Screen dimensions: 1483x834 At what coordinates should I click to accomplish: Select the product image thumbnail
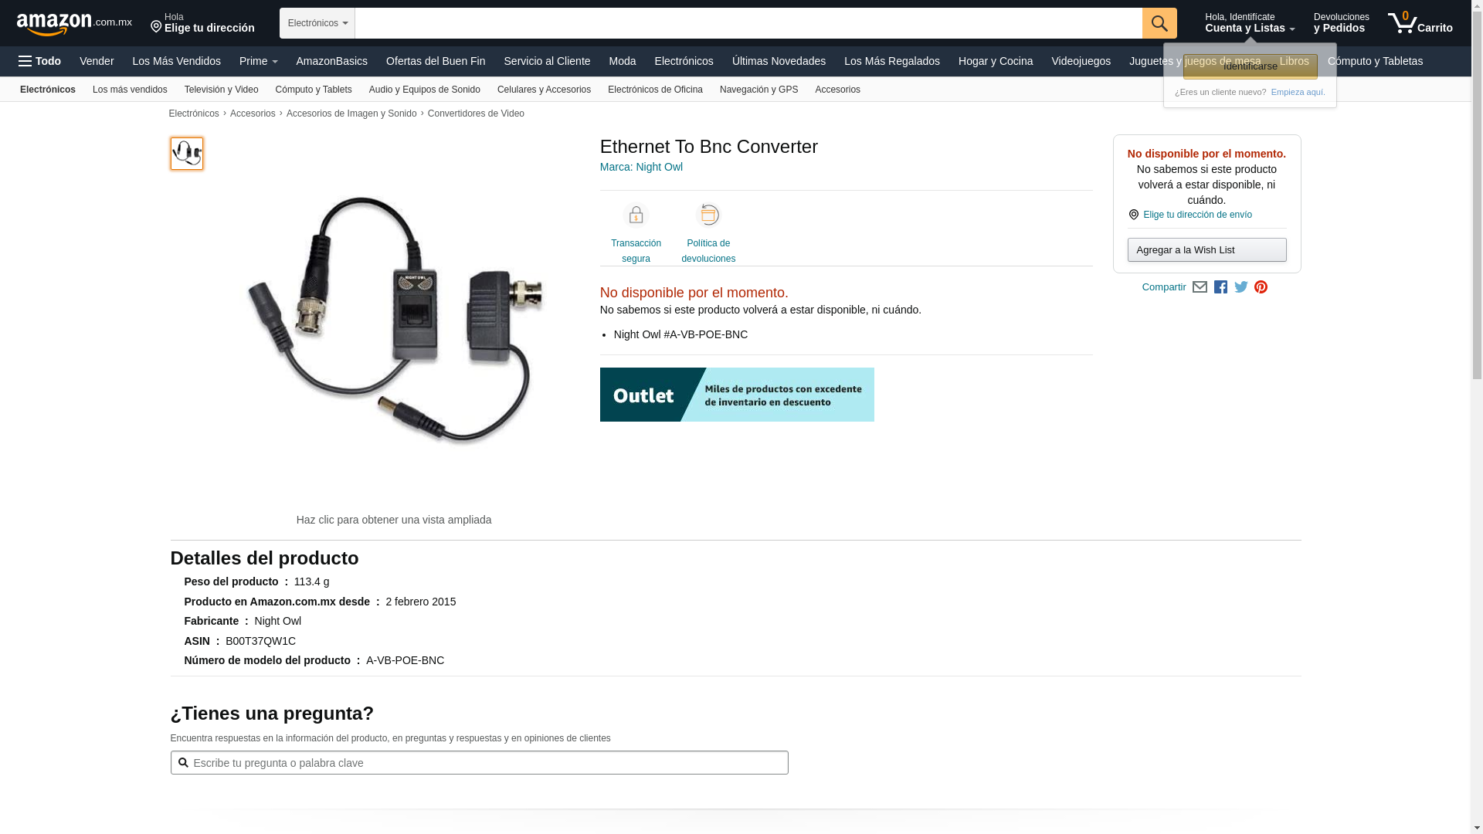(x=187, y=154)
